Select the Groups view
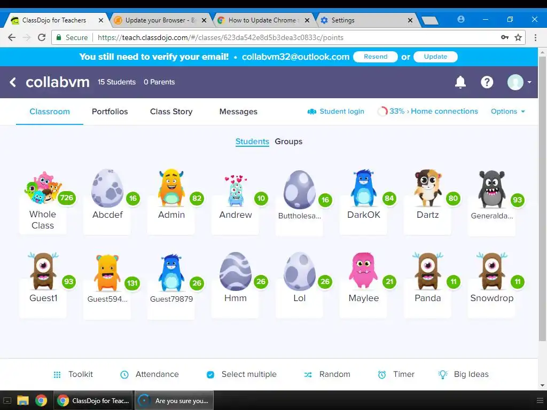The height and width of the screenshot is (410, 547). 288,141
